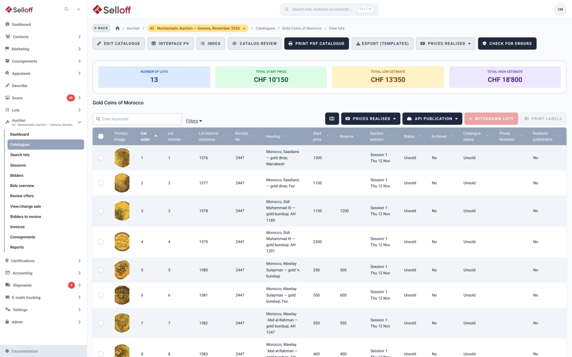The image size is (572, 357).
Task: Tick checkbox for lot 1576 row
Action: (x=101, y=158)
